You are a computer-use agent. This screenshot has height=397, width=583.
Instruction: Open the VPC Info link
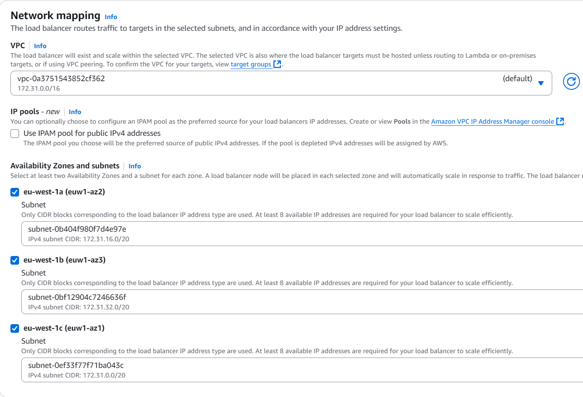point(40,46)
